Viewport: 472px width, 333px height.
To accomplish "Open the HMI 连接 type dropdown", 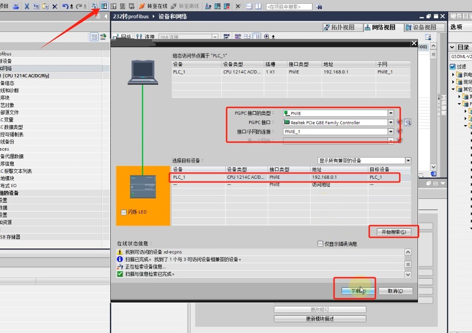I will point(214,37).
